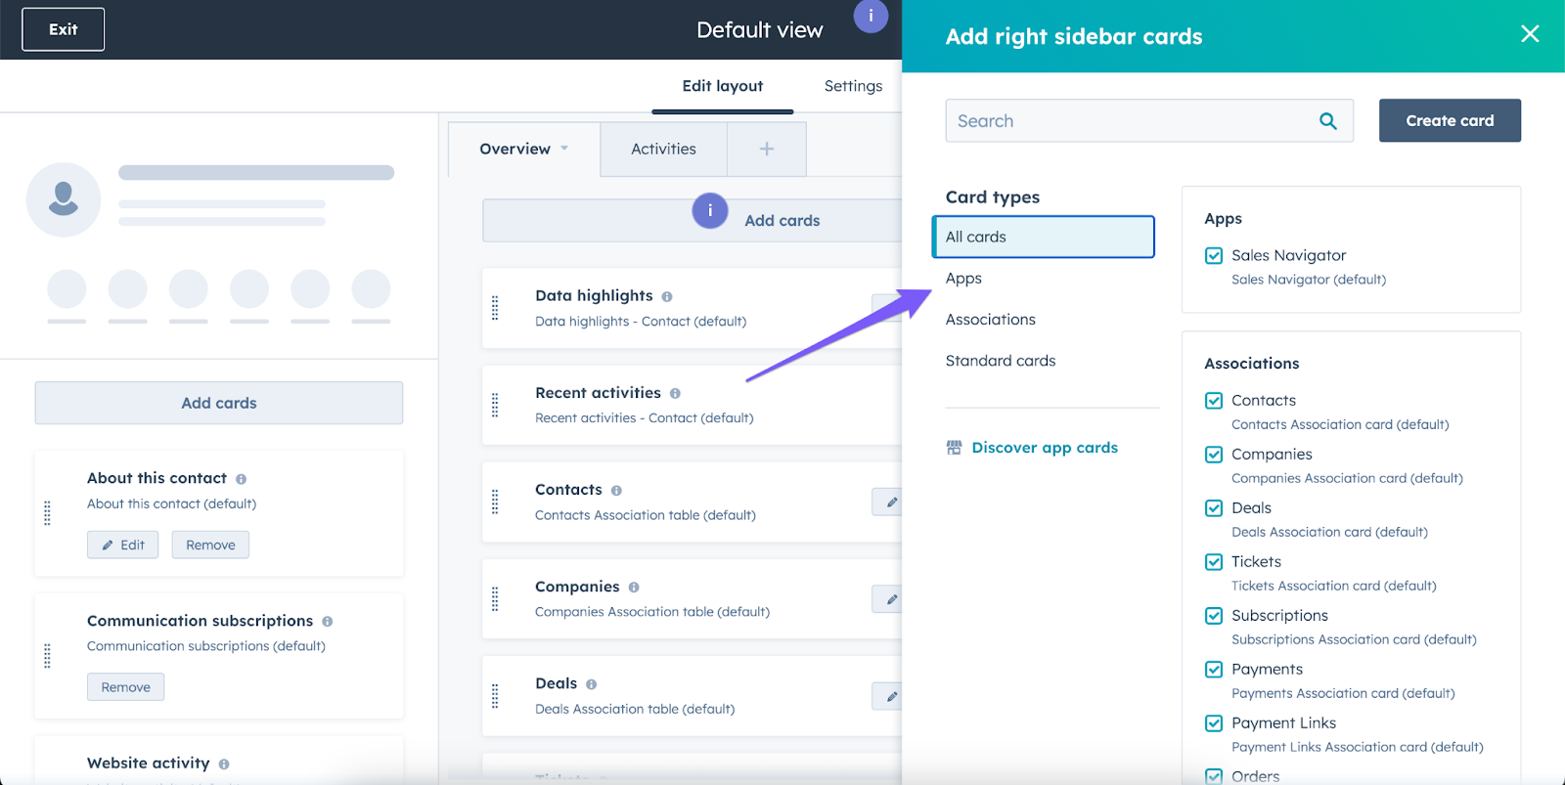The width and height of the screenshot is (1565, 785).
Task: Toggle the Payment Links association card checkbox
Action: [x=1214, y=723]
